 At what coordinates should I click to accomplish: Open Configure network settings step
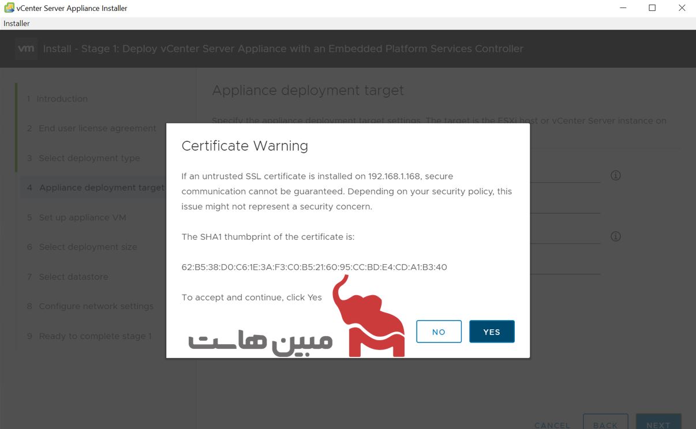pos(96,306)
